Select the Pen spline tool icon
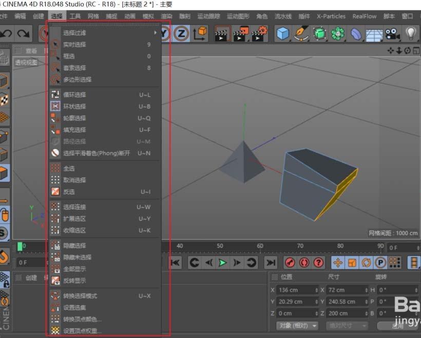Viewport: 421px width, 338px height. (x=301, y=34)
